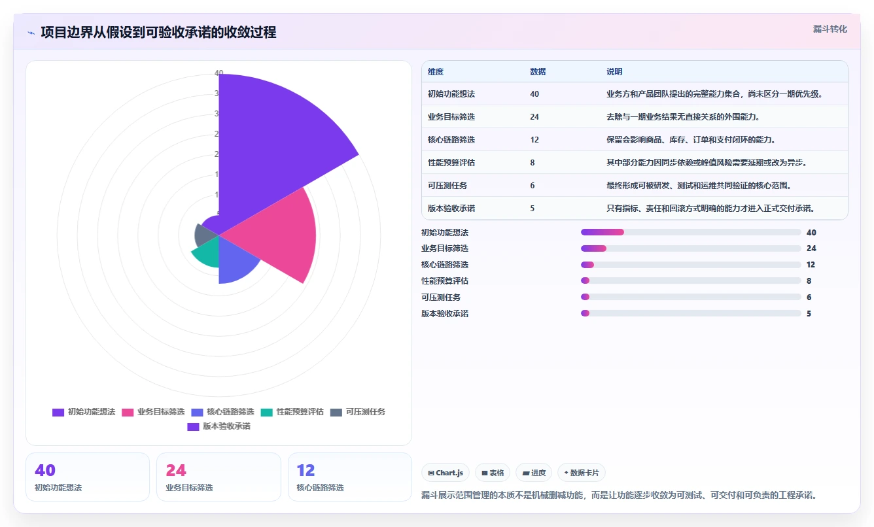Toggle the 性能预算评估 legend entry
The width and height of the screenshot is (874, 527).
pyautogui.click(x=292, y=412)
